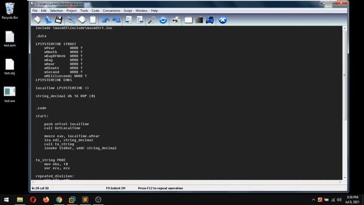Click the horizontal scrollbar right arrow

coord(340,182)
